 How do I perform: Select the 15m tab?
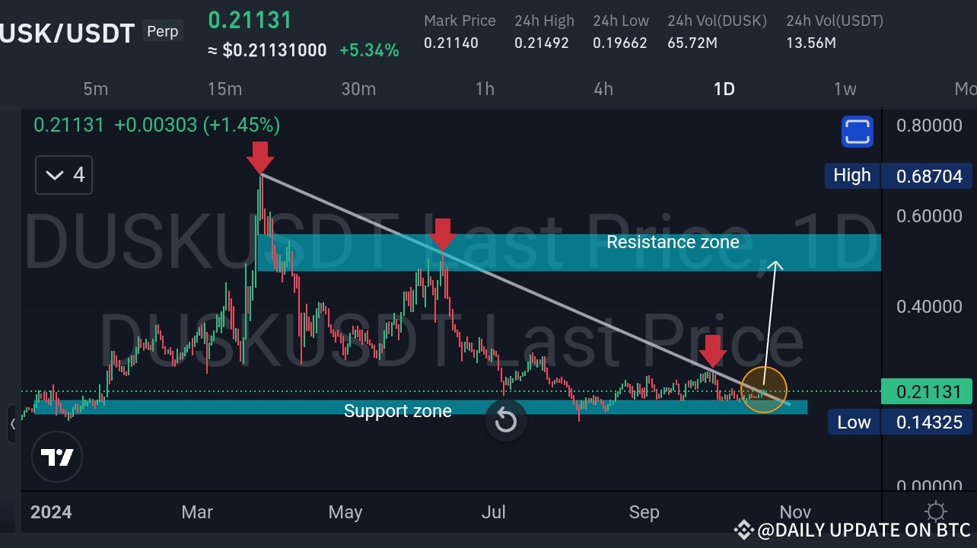click(x=224, y=89)
